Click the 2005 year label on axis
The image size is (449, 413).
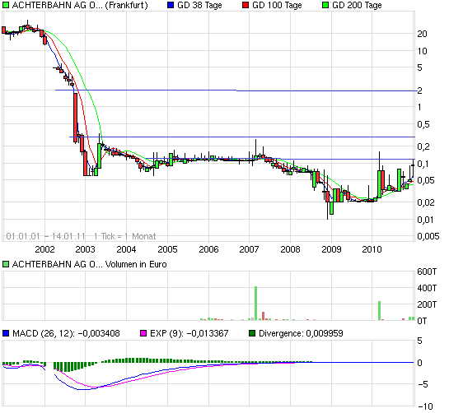point(167,249)
